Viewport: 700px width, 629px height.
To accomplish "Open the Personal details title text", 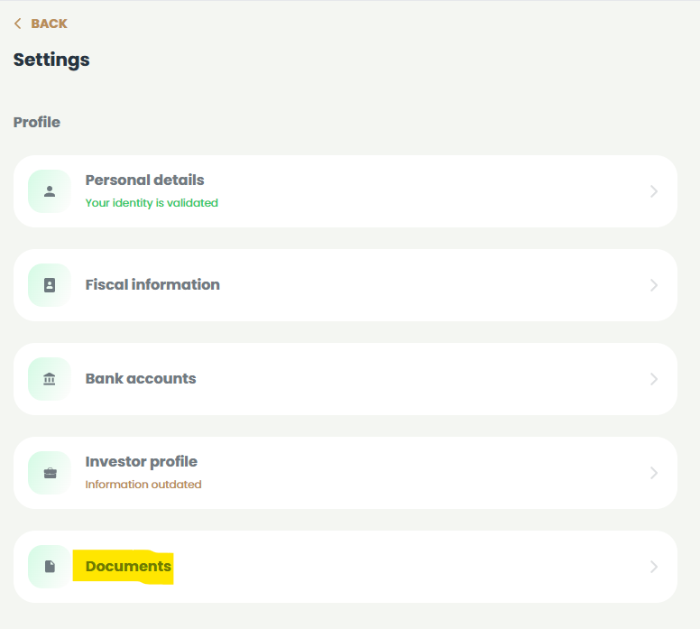I will point(144,180).
